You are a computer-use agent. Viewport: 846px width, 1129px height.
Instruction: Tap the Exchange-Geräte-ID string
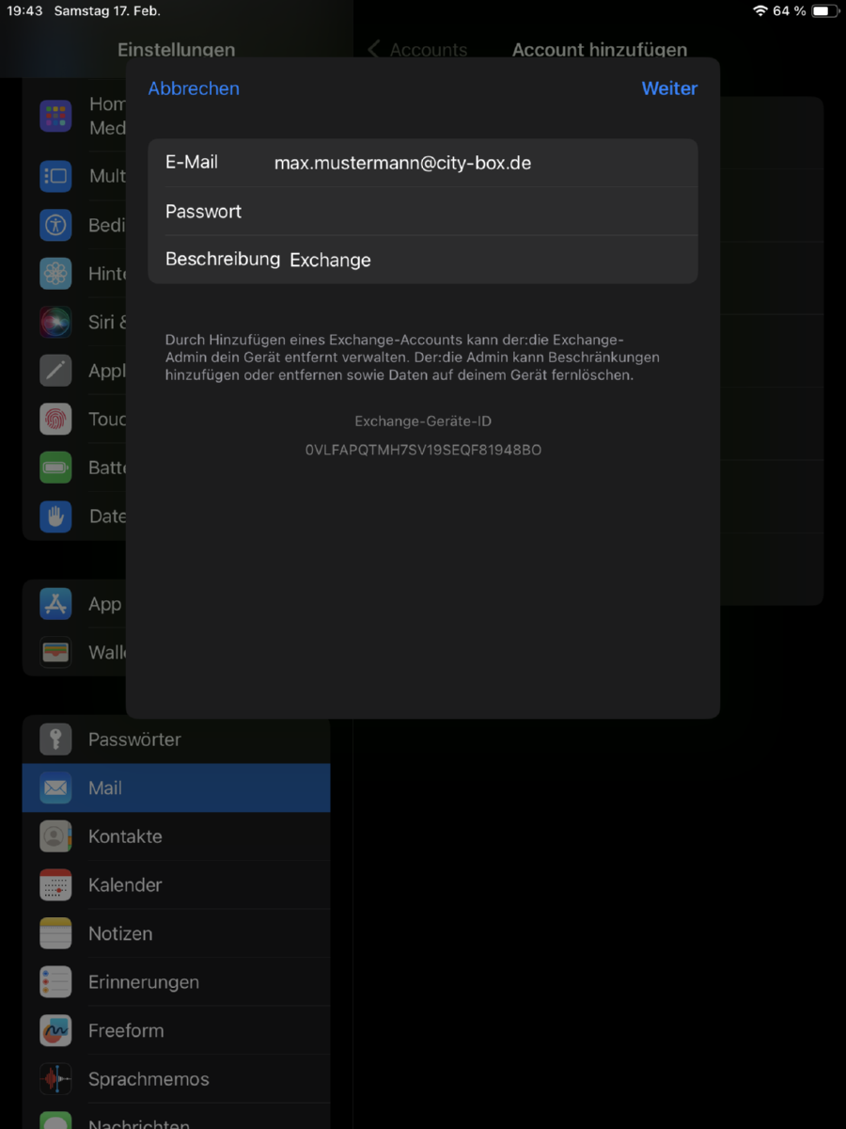click(423, 451)
